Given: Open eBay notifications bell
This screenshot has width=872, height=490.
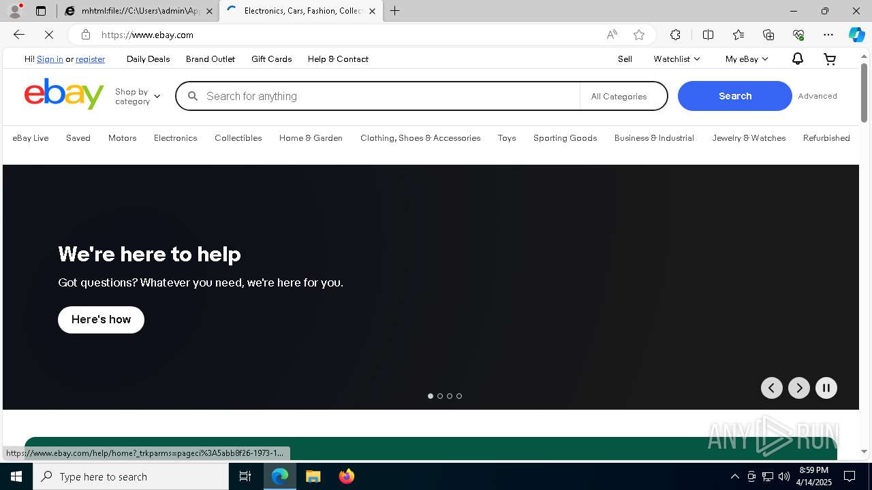Looking at the screenshot, I should (798, 59).
